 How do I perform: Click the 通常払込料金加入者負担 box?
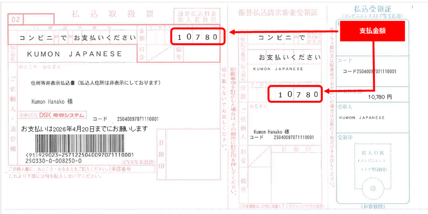tap(197, 16)
